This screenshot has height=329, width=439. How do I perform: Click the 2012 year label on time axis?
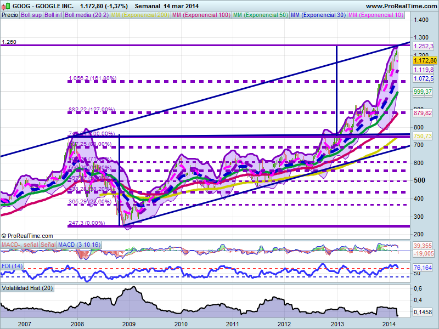[x=284, y=324]
